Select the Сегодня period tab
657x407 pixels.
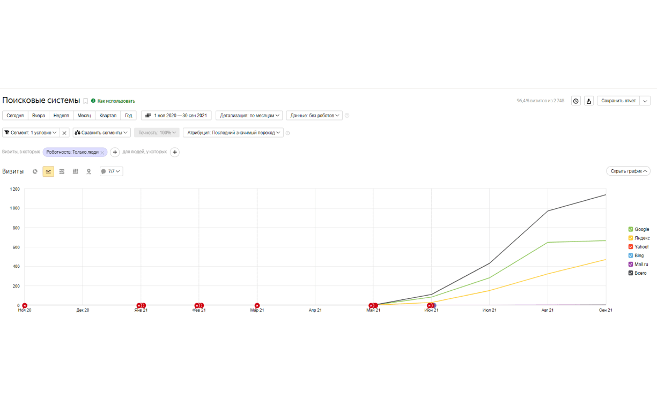click(15, 116)
